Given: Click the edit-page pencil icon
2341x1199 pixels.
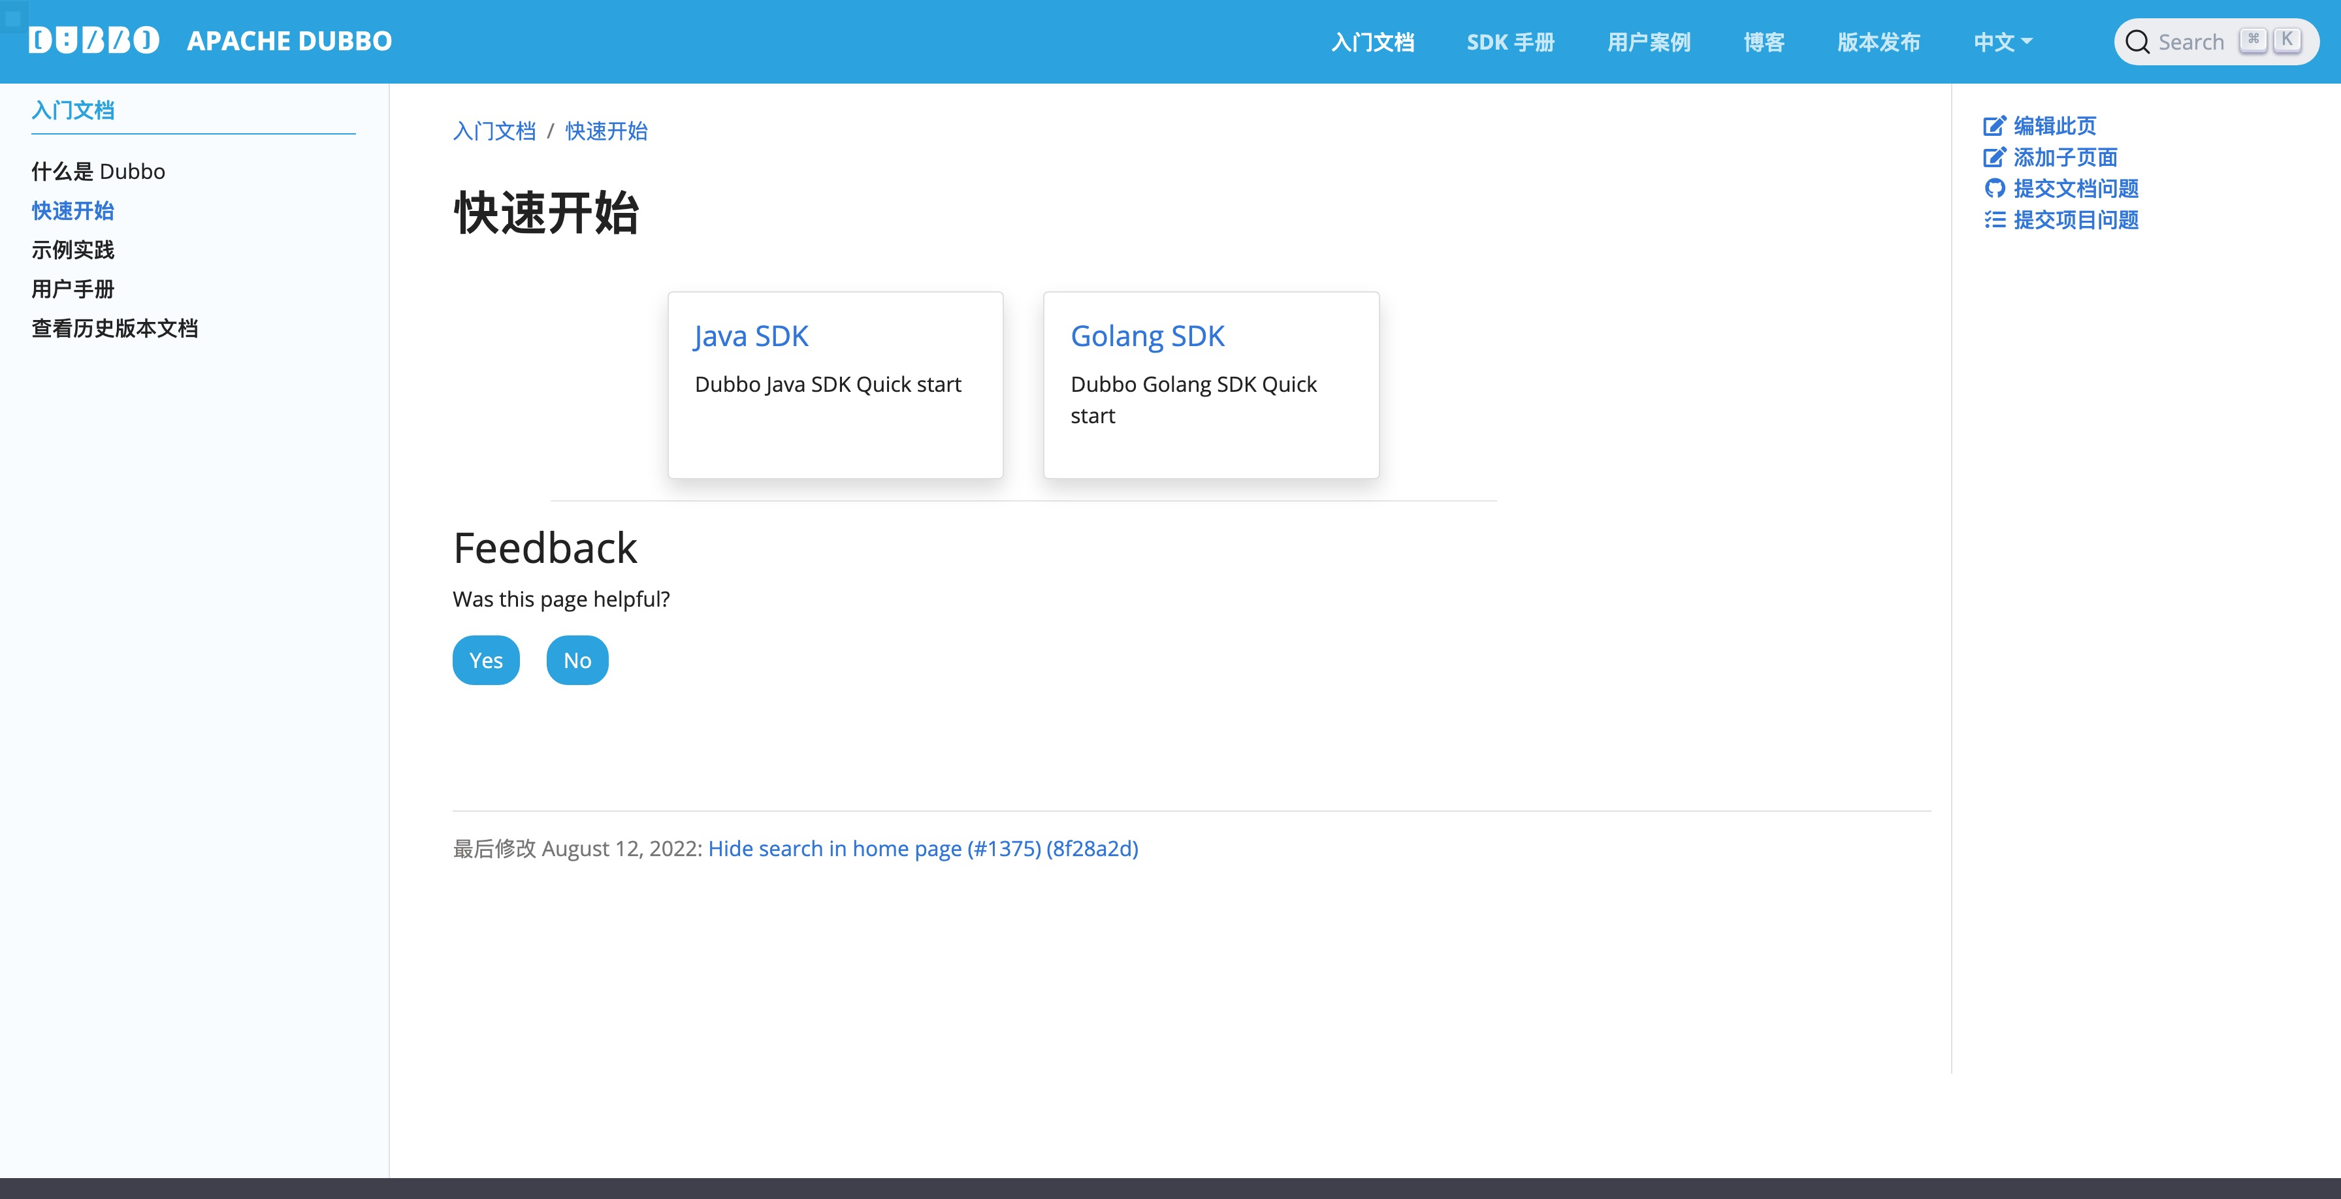Looking at the screenshot, I should [1994, 126].
